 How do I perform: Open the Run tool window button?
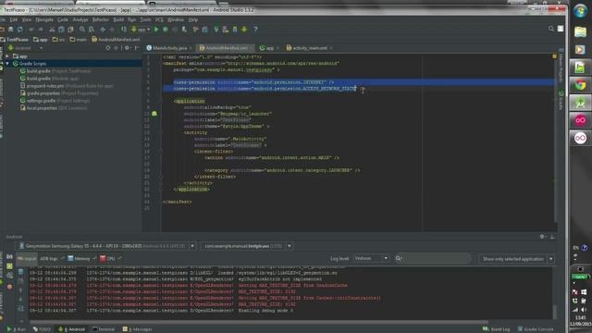click(x=17, y=329)
